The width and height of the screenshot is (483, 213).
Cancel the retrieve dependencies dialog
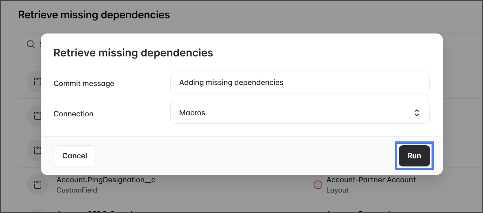[75, 156]
